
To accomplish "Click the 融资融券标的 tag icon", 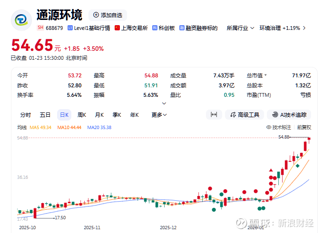I will (x=182, y=28).
